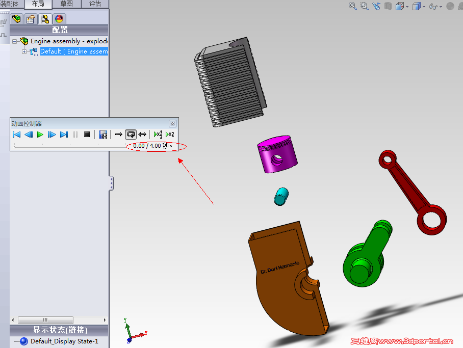Screen dimensions: 463x348
Task: Click View Orientation cube icon
Action: point(399,6)
